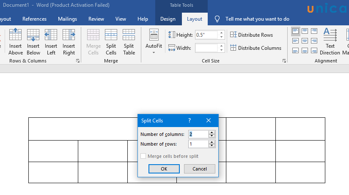The width and height of the screenshot is (349, 195).
Task: Select the Align Top Left alignment button
Action: coord(295,32)
